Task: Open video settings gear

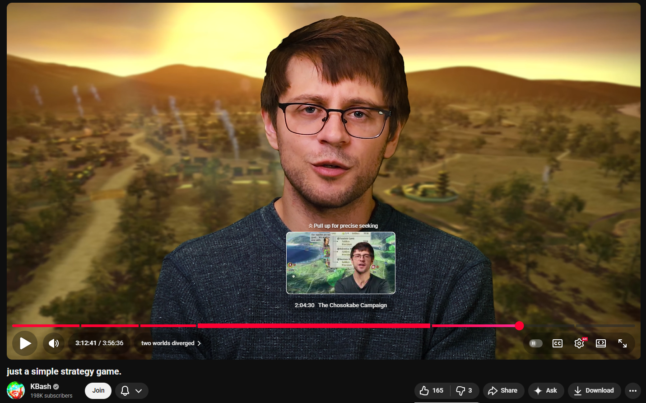Action: [580, 343]
